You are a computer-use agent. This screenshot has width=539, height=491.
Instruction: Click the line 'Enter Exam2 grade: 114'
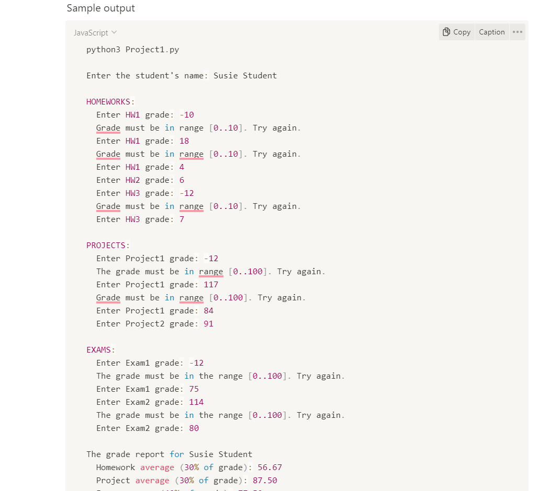click(x=150, y=402)
